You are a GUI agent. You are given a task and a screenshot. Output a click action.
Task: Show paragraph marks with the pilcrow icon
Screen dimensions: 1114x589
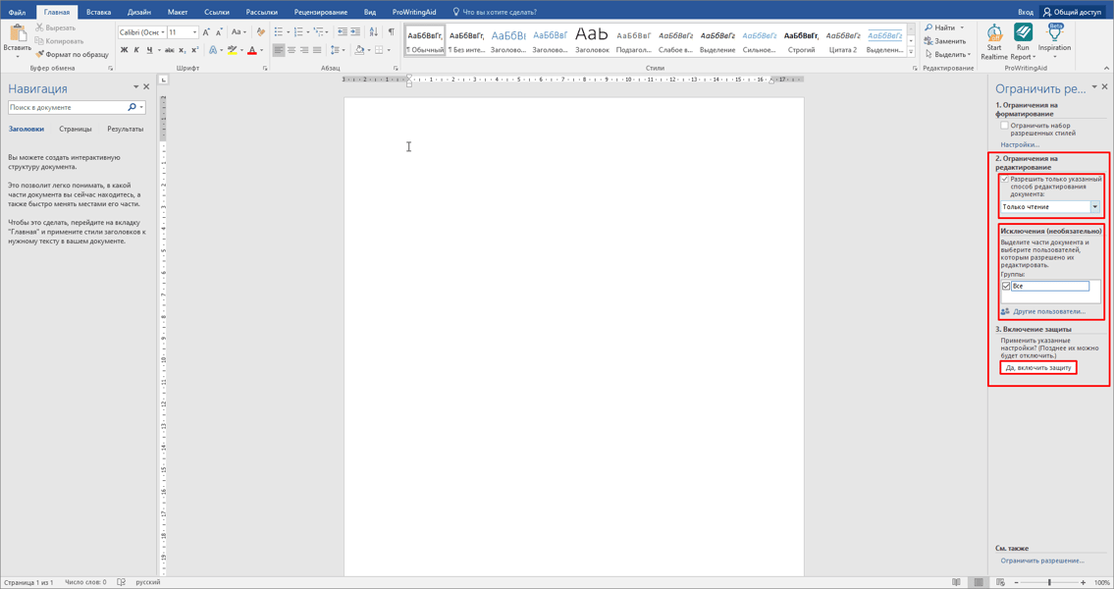pyautogui.click(x=391, y=32)
